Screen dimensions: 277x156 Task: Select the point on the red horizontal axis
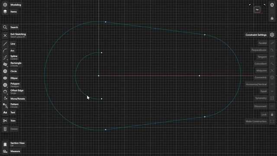click(200, 76)
